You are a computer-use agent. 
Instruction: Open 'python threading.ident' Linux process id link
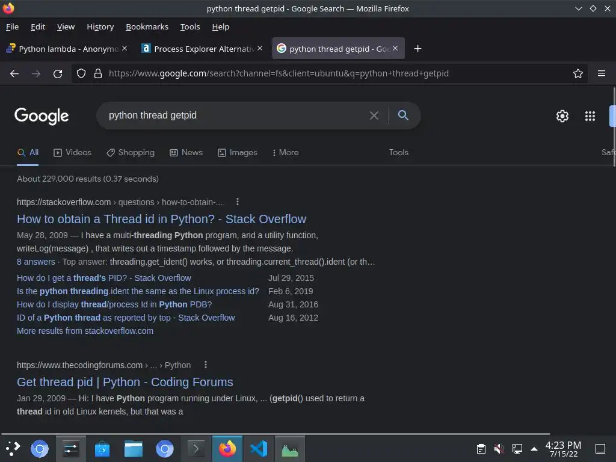click(x=138, y=292)
